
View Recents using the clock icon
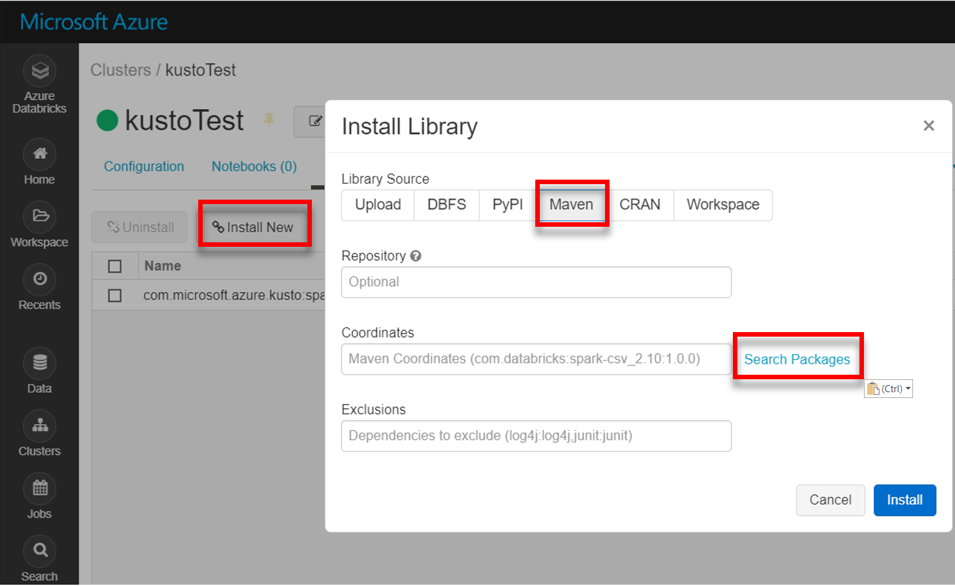pyautogui.click(x=39, y=280)
